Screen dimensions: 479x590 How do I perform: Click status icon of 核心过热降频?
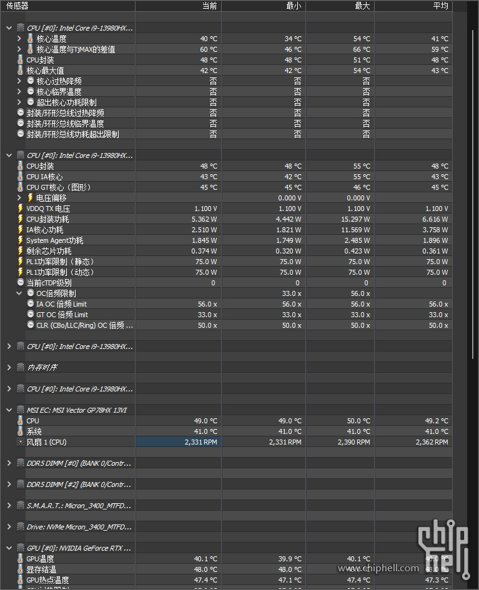(31, 81)
